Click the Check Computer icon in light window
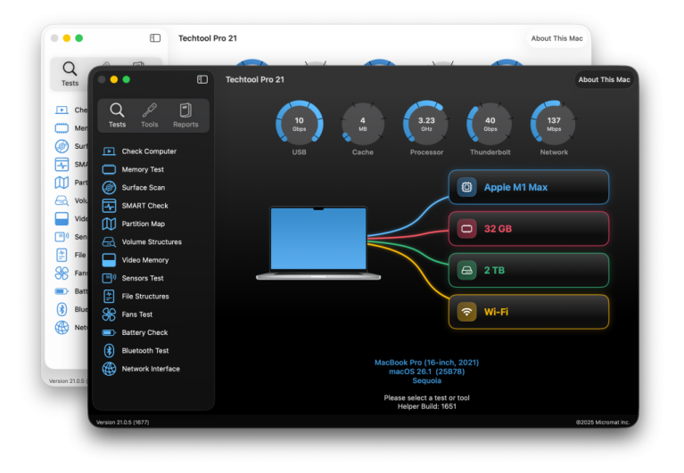 [x=62, y=110]
